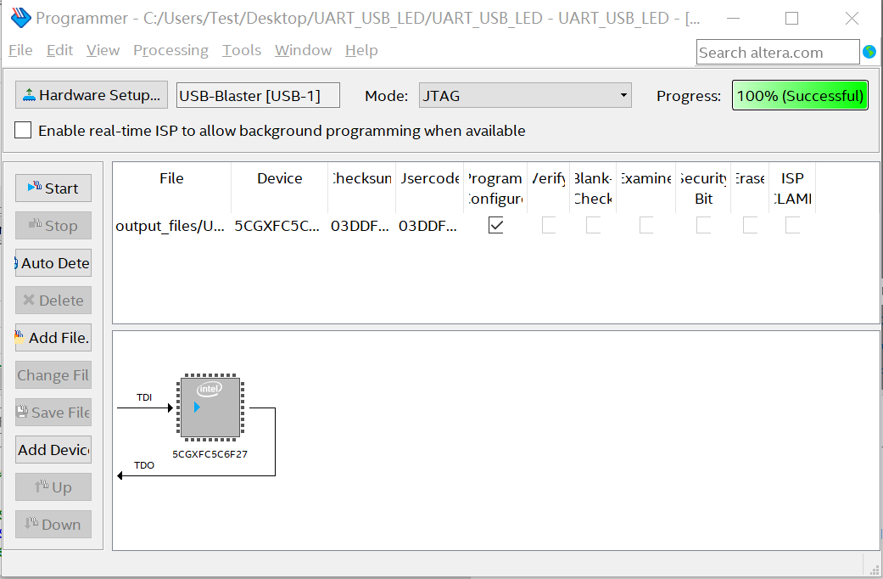Move device Up in the chain
Image resolution: width=883 pixels, height=579 pixels.
pos(53,486)
